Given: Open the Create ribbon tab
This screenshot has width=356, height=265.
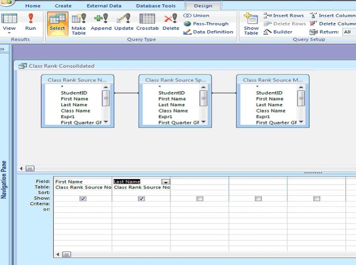Looking at the screenshot, I should [x=63, y=6].
